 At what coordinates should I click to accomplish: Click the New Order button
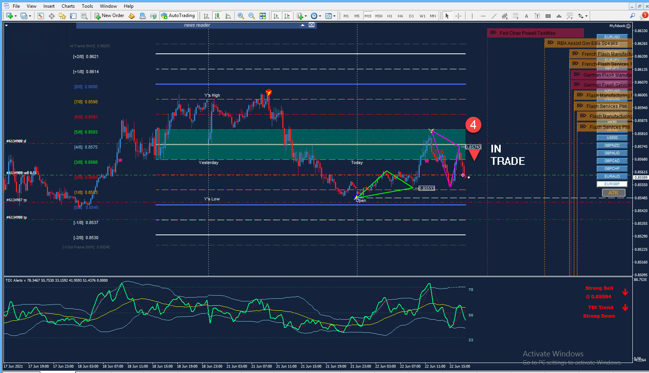tap(110, 16)
